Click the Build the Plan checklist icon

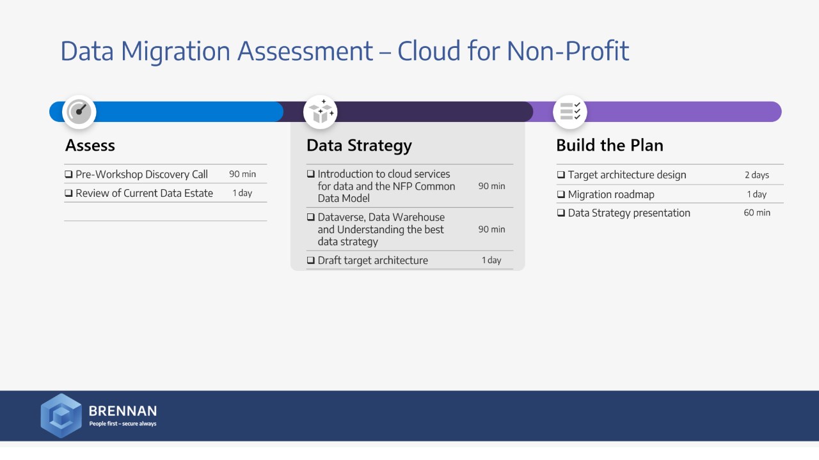[x=569, y=112]
